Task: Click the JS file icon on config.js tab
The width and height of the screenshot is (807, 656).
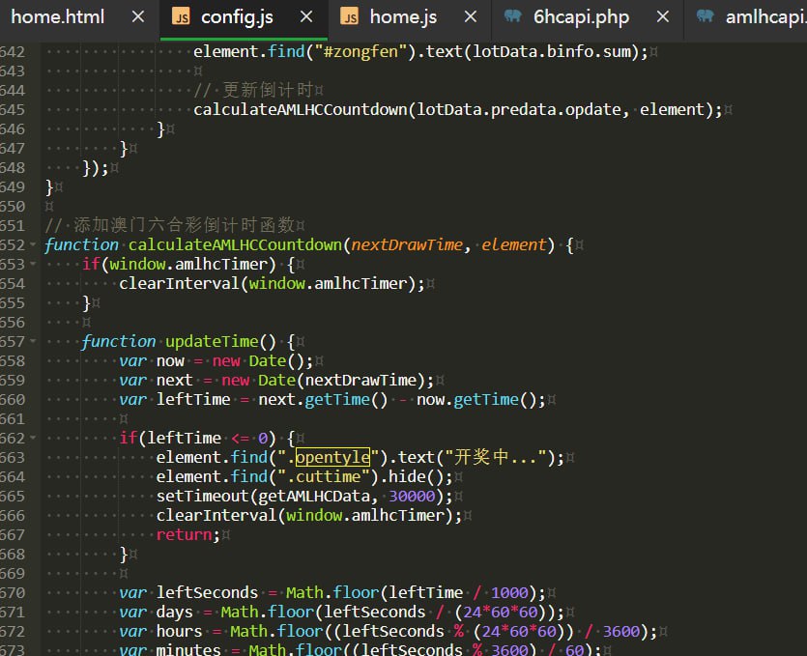Action: click(x=181, y=17)
